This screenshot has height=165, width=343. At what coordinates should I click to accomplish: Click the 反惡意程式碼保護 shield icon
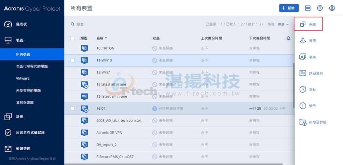click(8, 133)
